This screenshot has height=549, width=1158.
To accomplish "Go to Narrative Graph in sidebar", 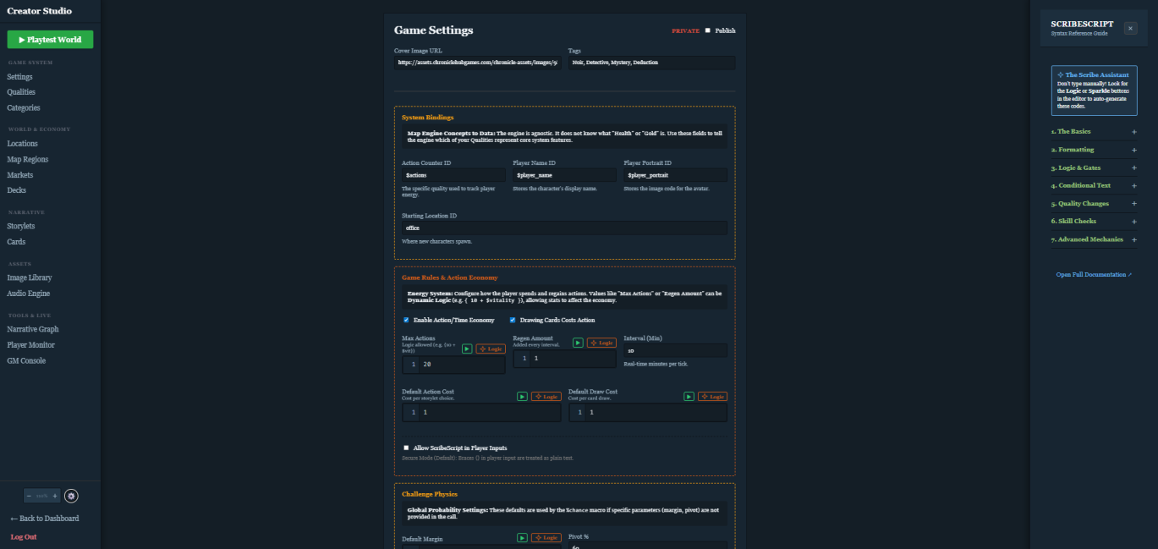I will pyautogui.click(x=33, y=329).
